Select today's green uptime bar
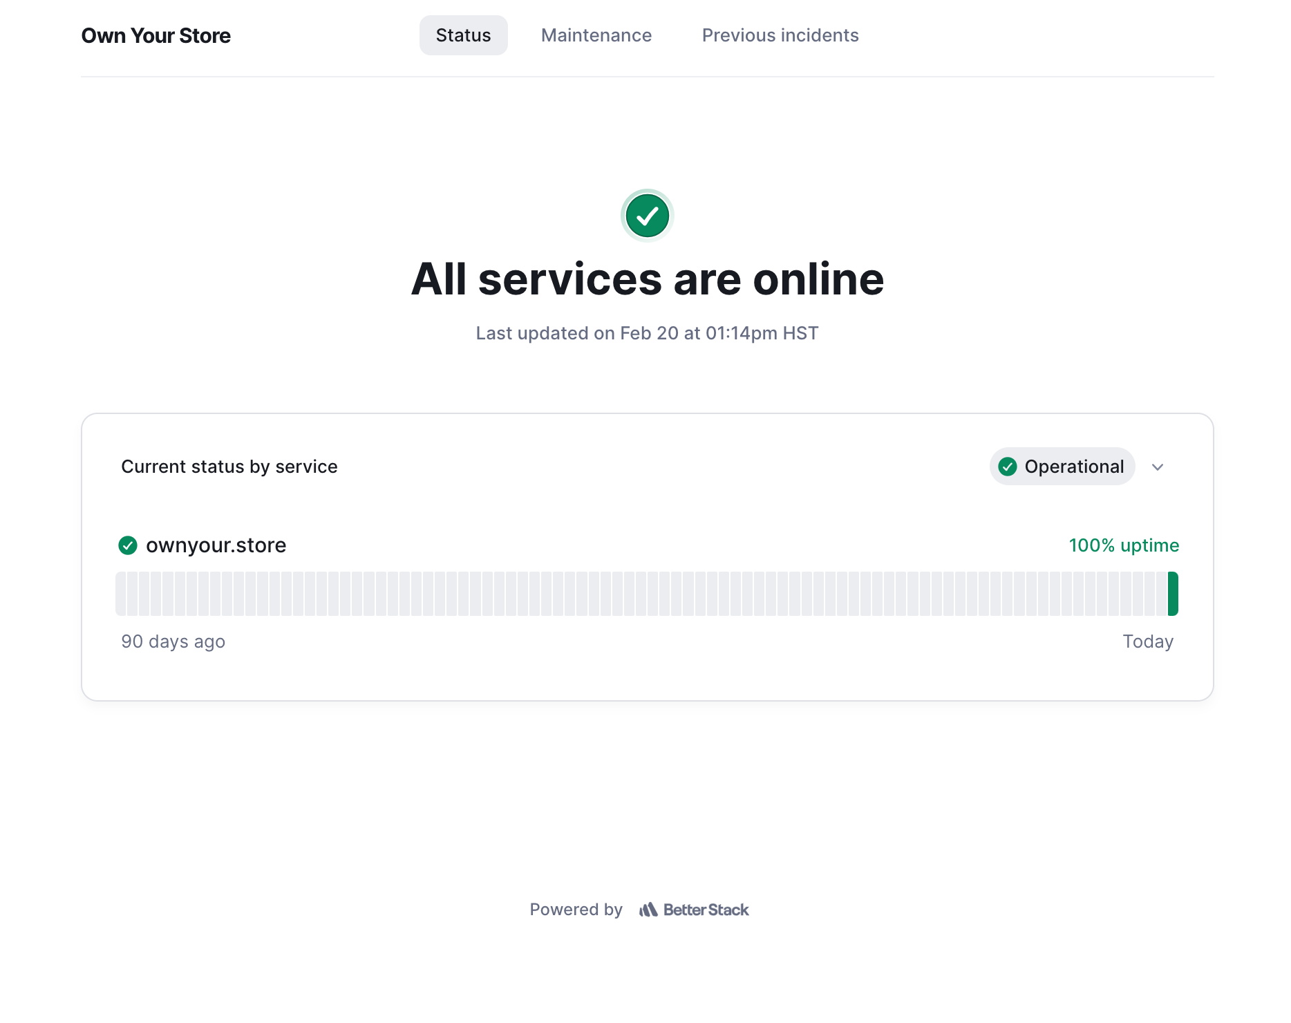Screen dimensions: 1291x1023 pyautogui.click(x=1173, y=594)
